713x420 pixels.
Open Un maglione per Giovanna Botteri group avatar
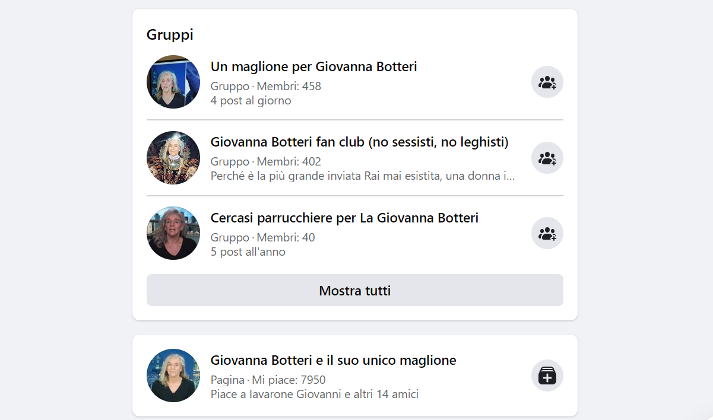click(173, 82)
